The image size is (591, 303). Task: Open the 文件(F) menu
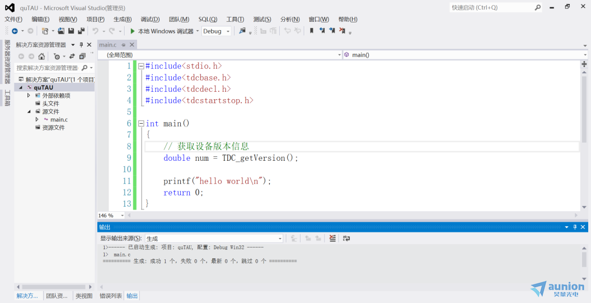click(x=13, y=19)
